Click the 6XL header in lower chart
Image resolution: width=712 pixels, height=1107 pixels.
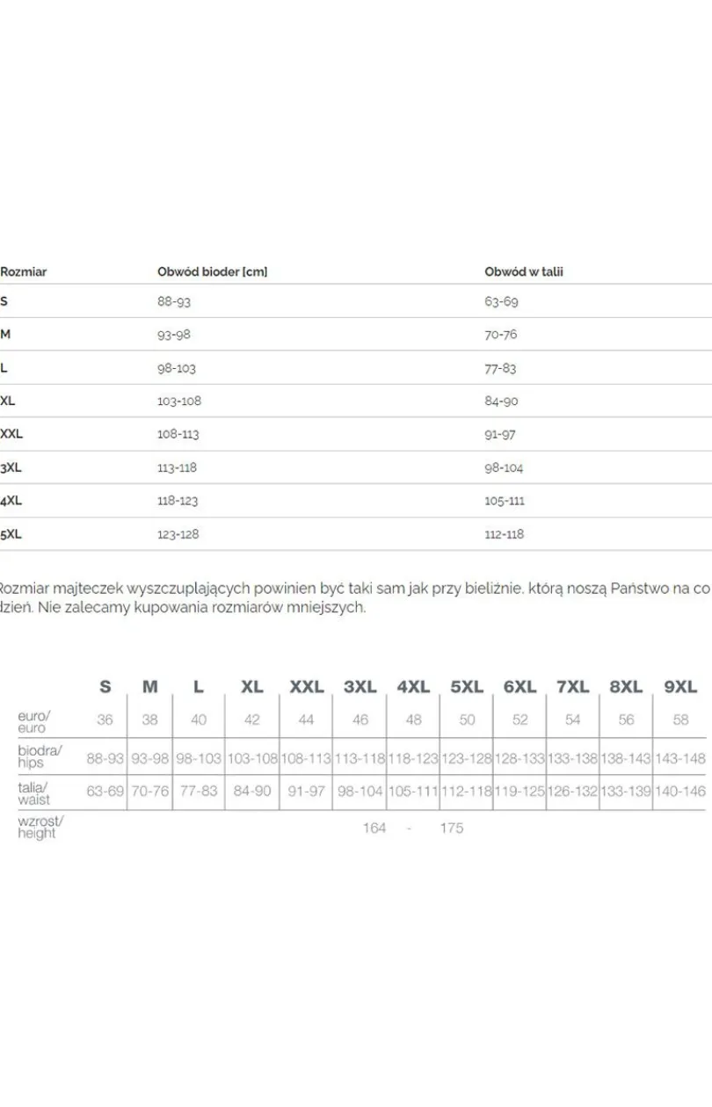pyautogui.click(x=520, y=687)
